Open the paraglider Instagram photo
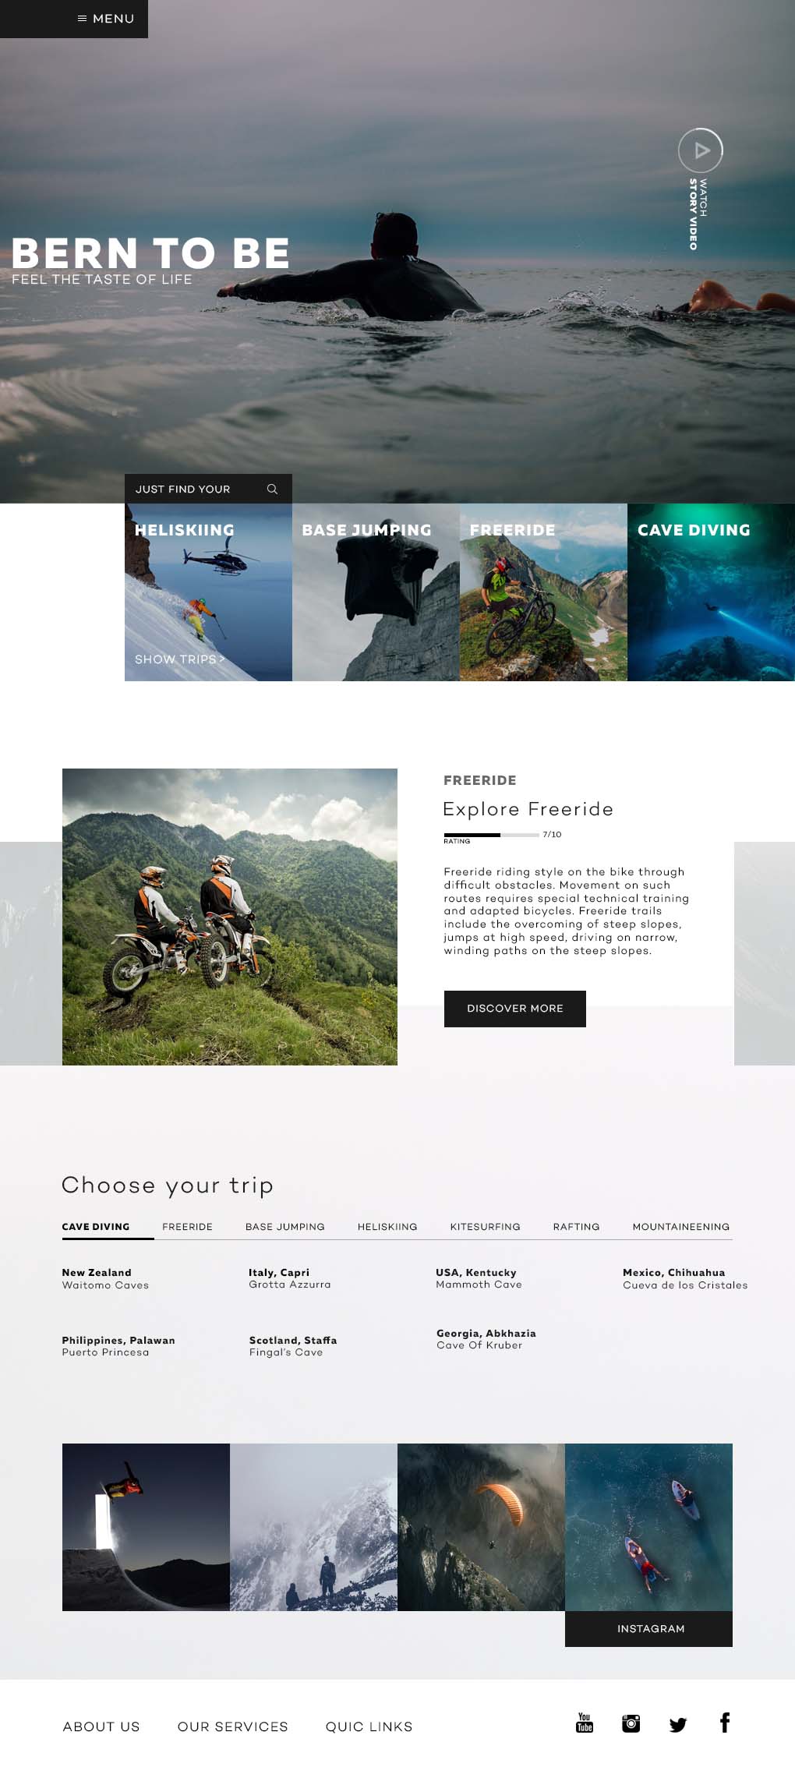The height and width of the screenshot is (1767, 795). coord(481,1527)
